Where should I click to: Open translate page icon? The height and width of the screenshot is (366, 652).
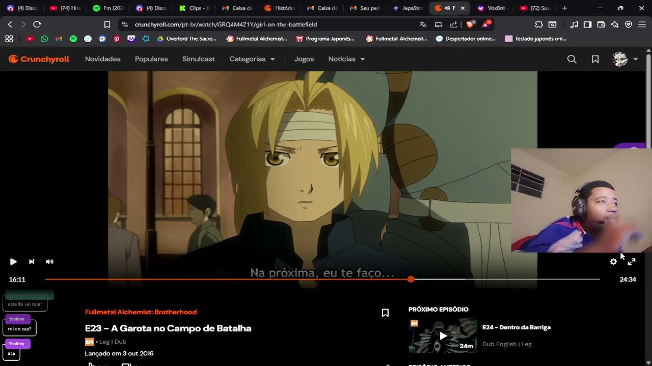pos(423,24)
